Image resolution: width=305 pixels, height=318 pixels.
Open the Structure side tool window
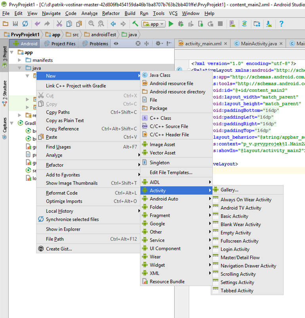(4, 93)
